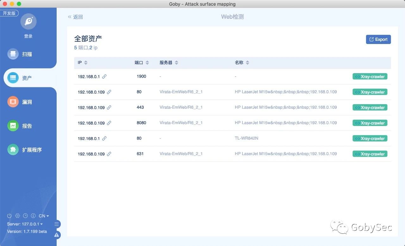Click the port value 631
Image resolution: width=405 pixels, height=246 pixels.
tap(140, 154)
